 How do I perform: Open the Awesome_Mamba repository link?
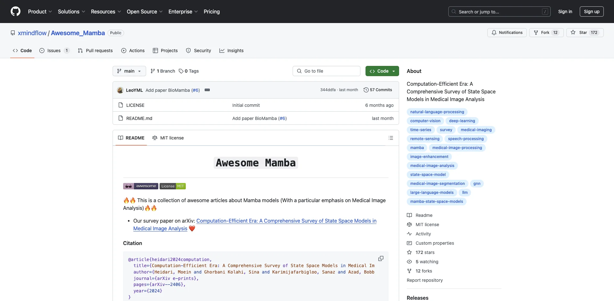(78, 33)
